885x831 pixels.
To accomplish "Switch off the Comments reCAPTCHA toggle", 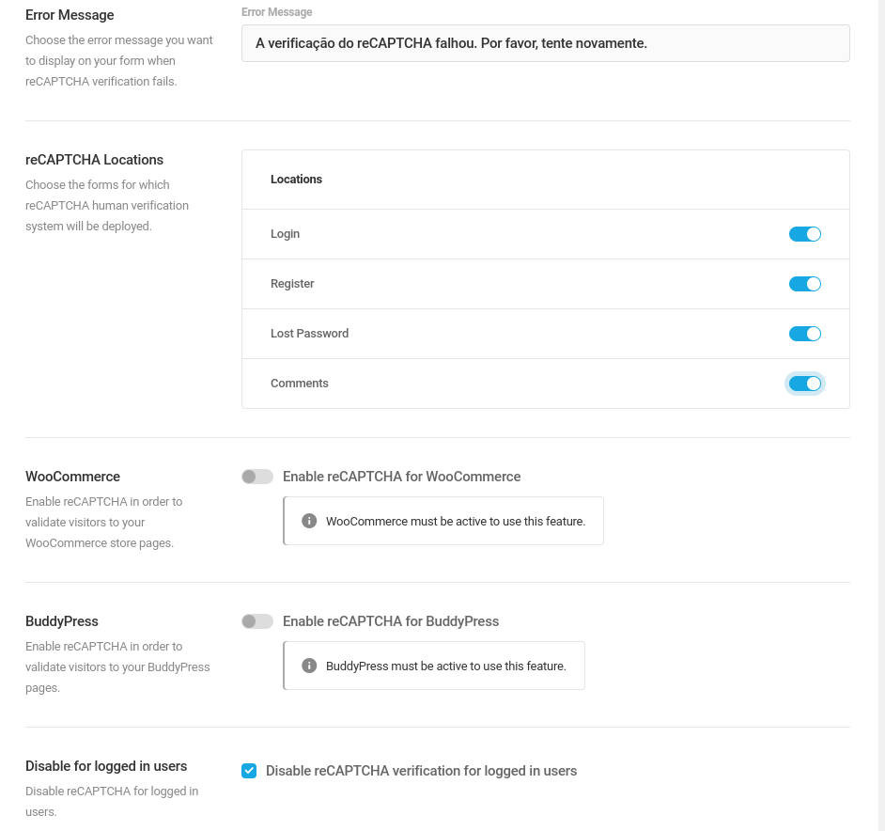I will [804, 384].
